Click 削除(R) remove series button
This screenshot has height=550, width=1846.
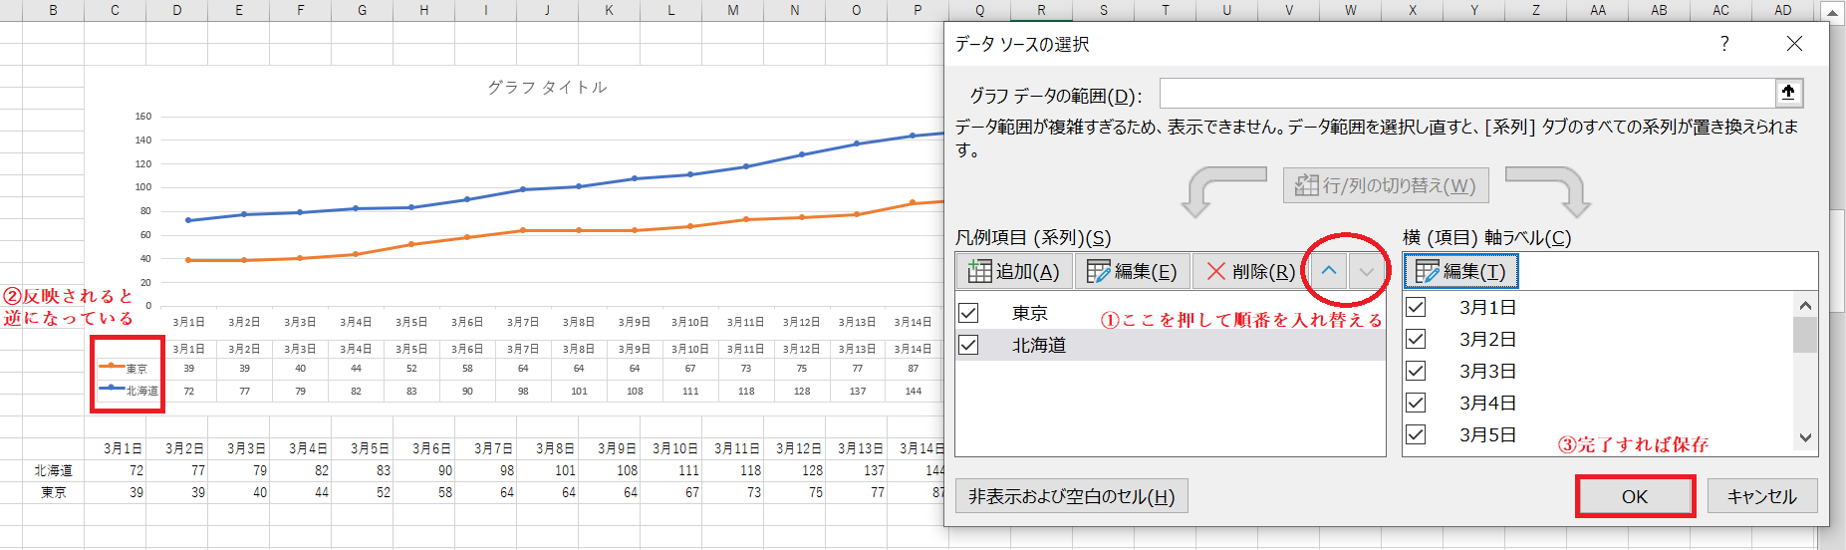coord(1249,271)
